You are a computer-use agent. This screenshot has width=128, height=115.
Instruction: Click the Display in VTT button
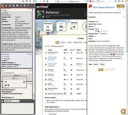(121, 9)
